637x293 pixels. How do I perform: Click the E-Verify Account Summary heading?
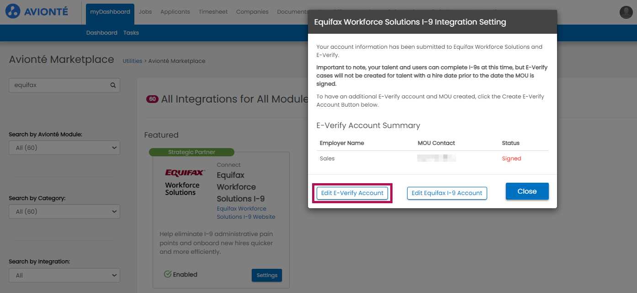point(368,125)
